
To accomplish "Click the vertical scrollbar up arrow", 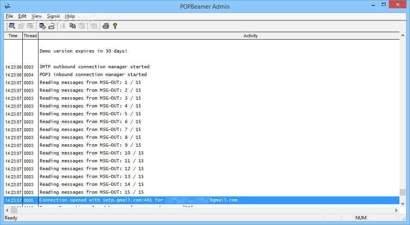I will [403, 35].
